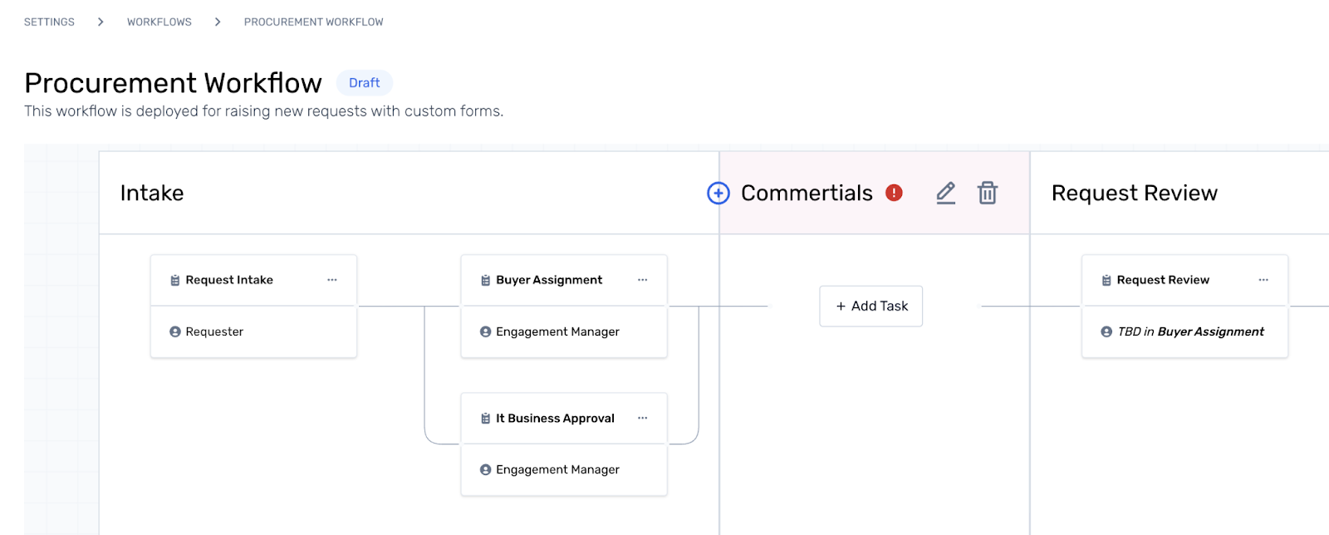Select the Intake stage header
Screen dimensions: 1329x535
152,193
